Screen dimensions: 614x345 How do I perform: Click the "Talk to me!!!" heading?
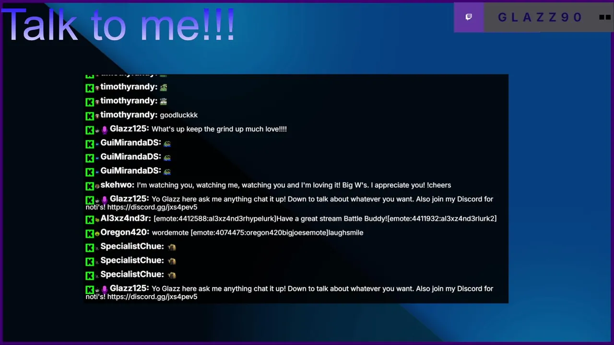tap(118, 24)
